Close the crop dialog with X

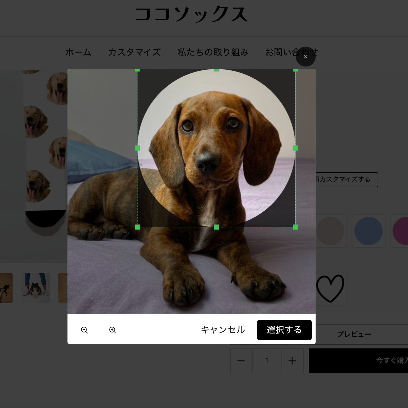coord(305,57)
